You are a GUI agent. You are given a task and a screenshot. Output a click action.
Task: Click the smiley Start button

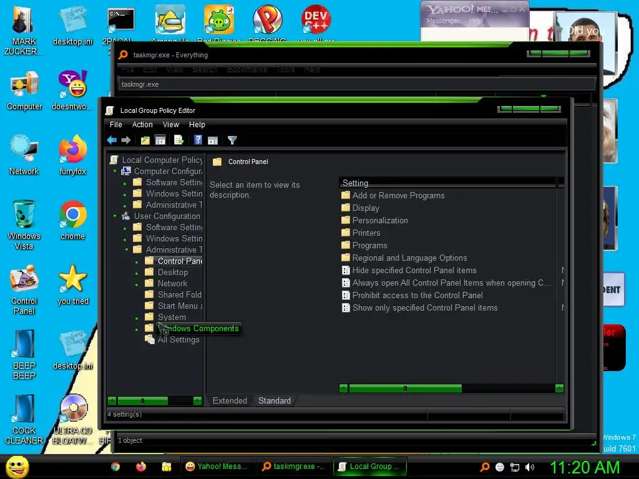tap(17, 467)
